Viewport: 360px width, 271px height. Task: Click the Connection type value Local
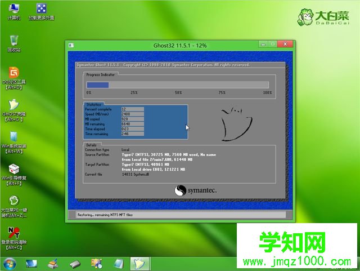point(125,149)
